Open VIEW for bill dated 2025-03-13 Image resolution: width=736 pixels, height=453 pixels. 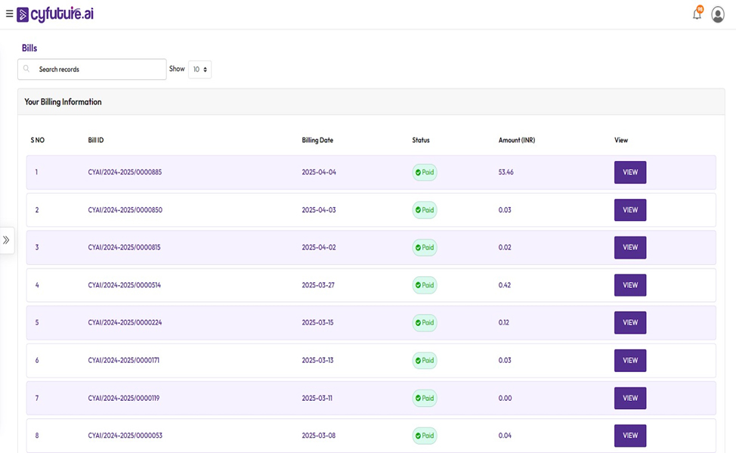[x=629, y=361]
